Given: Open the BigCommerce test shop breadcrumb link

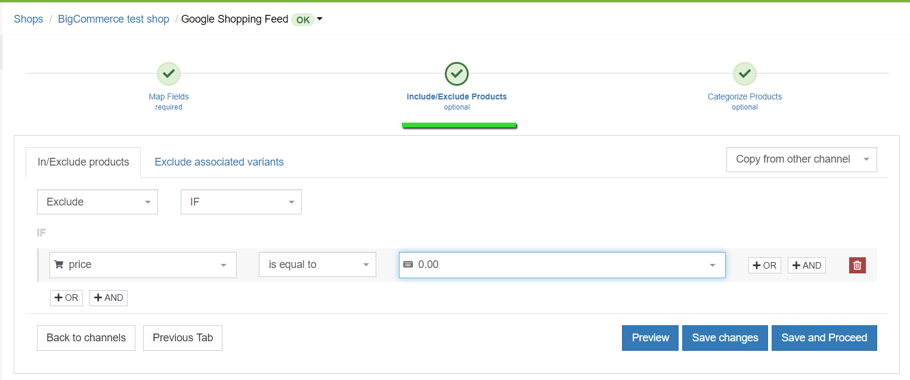Looking at the screenshot, I should (x=113, y=19).
